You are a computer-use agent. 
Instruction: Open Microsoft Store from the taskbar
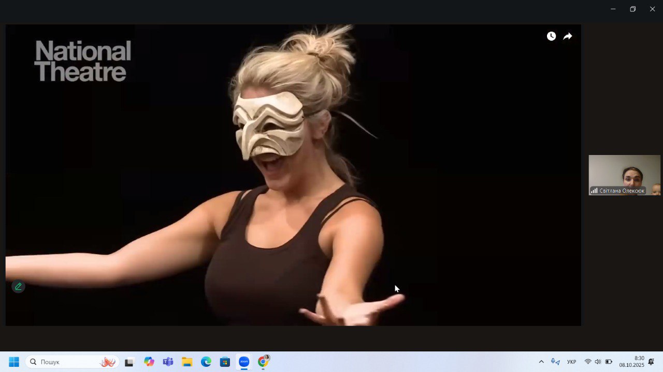[225, 362]
